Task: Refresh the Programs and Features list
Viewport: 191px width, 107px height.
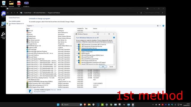Action: [141, 13]
